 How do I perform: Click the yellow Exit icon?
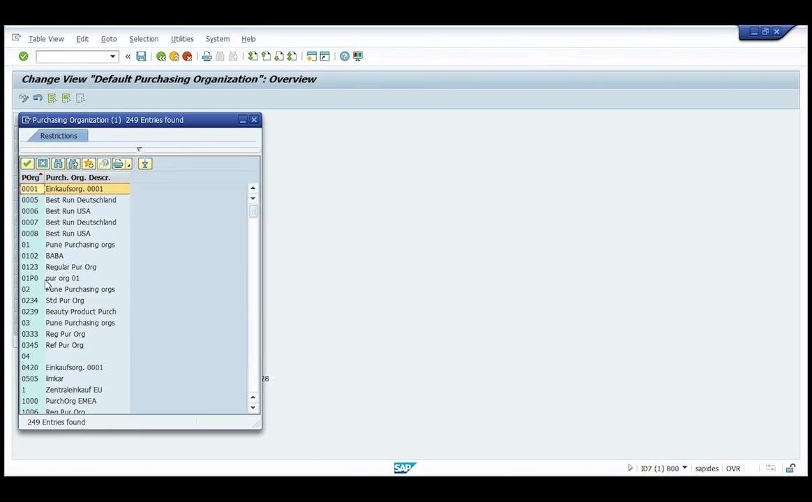coord(174,56)
